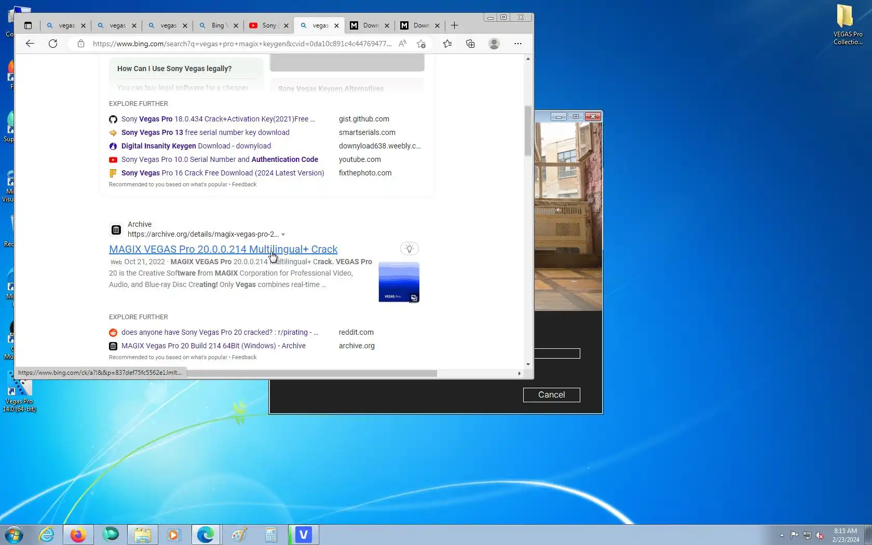
Task: Switch to the Vegas 'V' app in taskbar
Action: pyautogui.click(x=304, y=535)
